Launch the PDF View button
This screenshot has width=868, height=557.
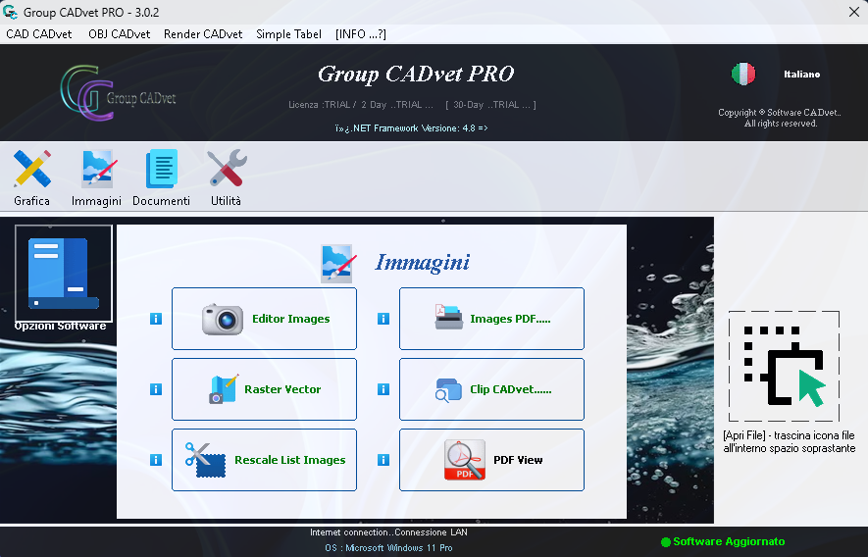491,460
